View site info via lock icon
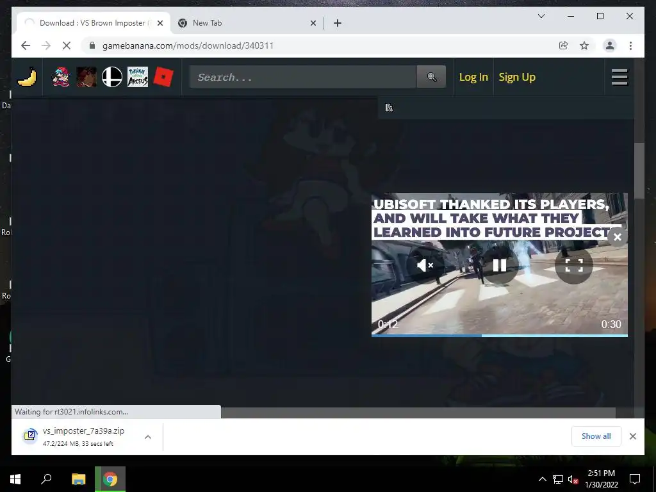 (x=92, y=45)
